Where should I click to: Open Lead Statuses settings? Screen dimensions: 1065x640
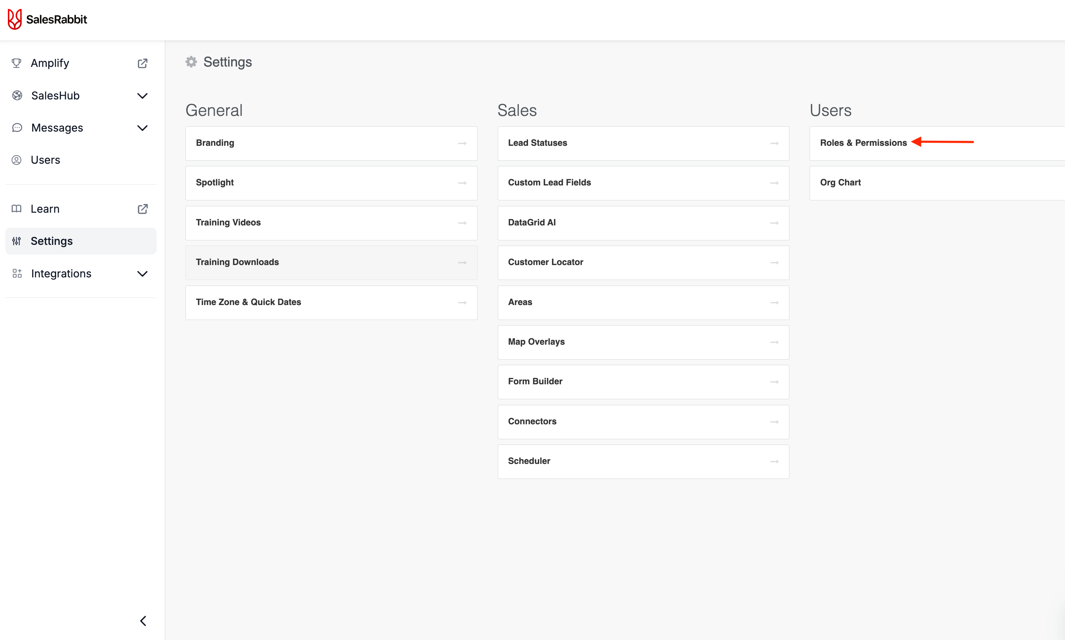click(x=643, y=143)
